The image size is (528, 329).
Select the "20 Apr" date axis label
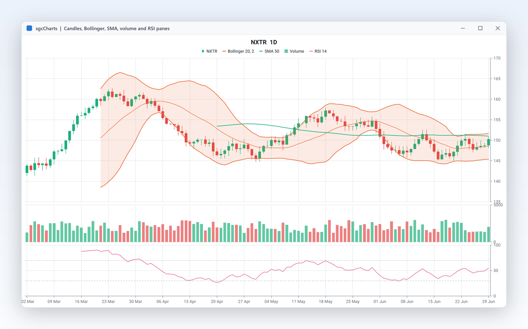pyautogui.click(x=217, y=302)
